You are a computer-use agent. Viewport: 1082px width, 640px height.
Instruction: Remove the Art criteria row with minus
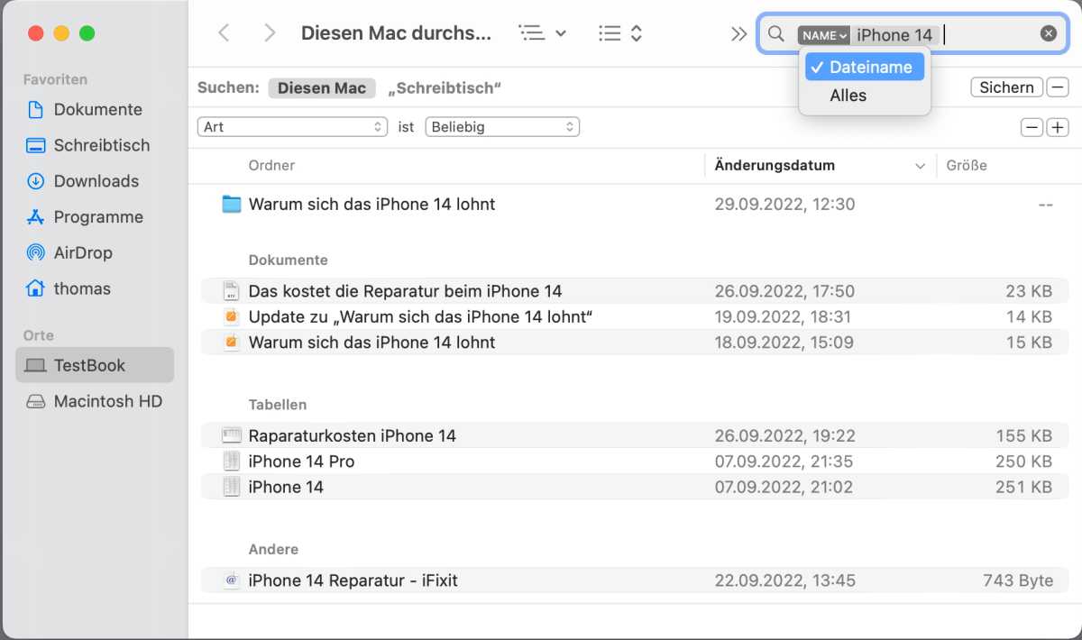click(1032, 127)
